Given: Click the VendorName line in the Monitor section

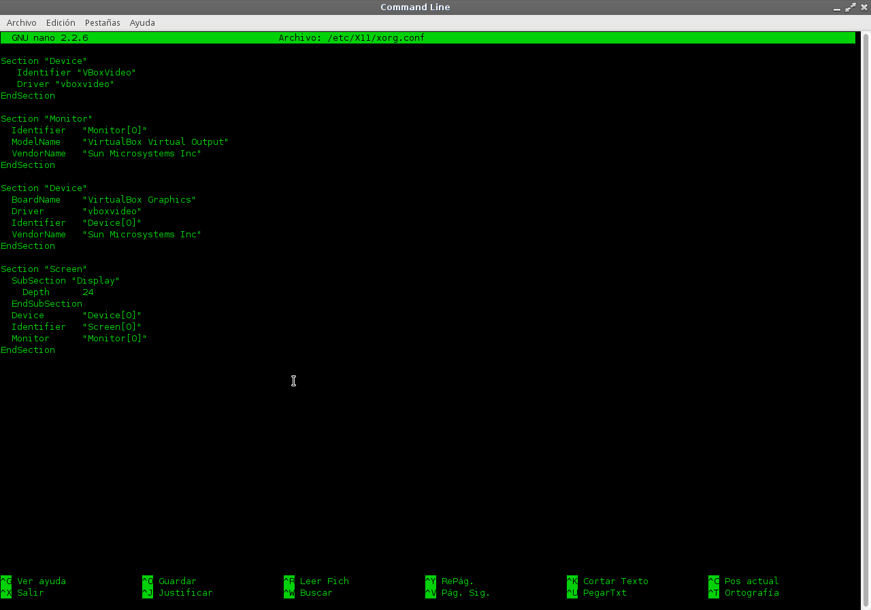Looking at the screenshot, I should tap(107, 153).
